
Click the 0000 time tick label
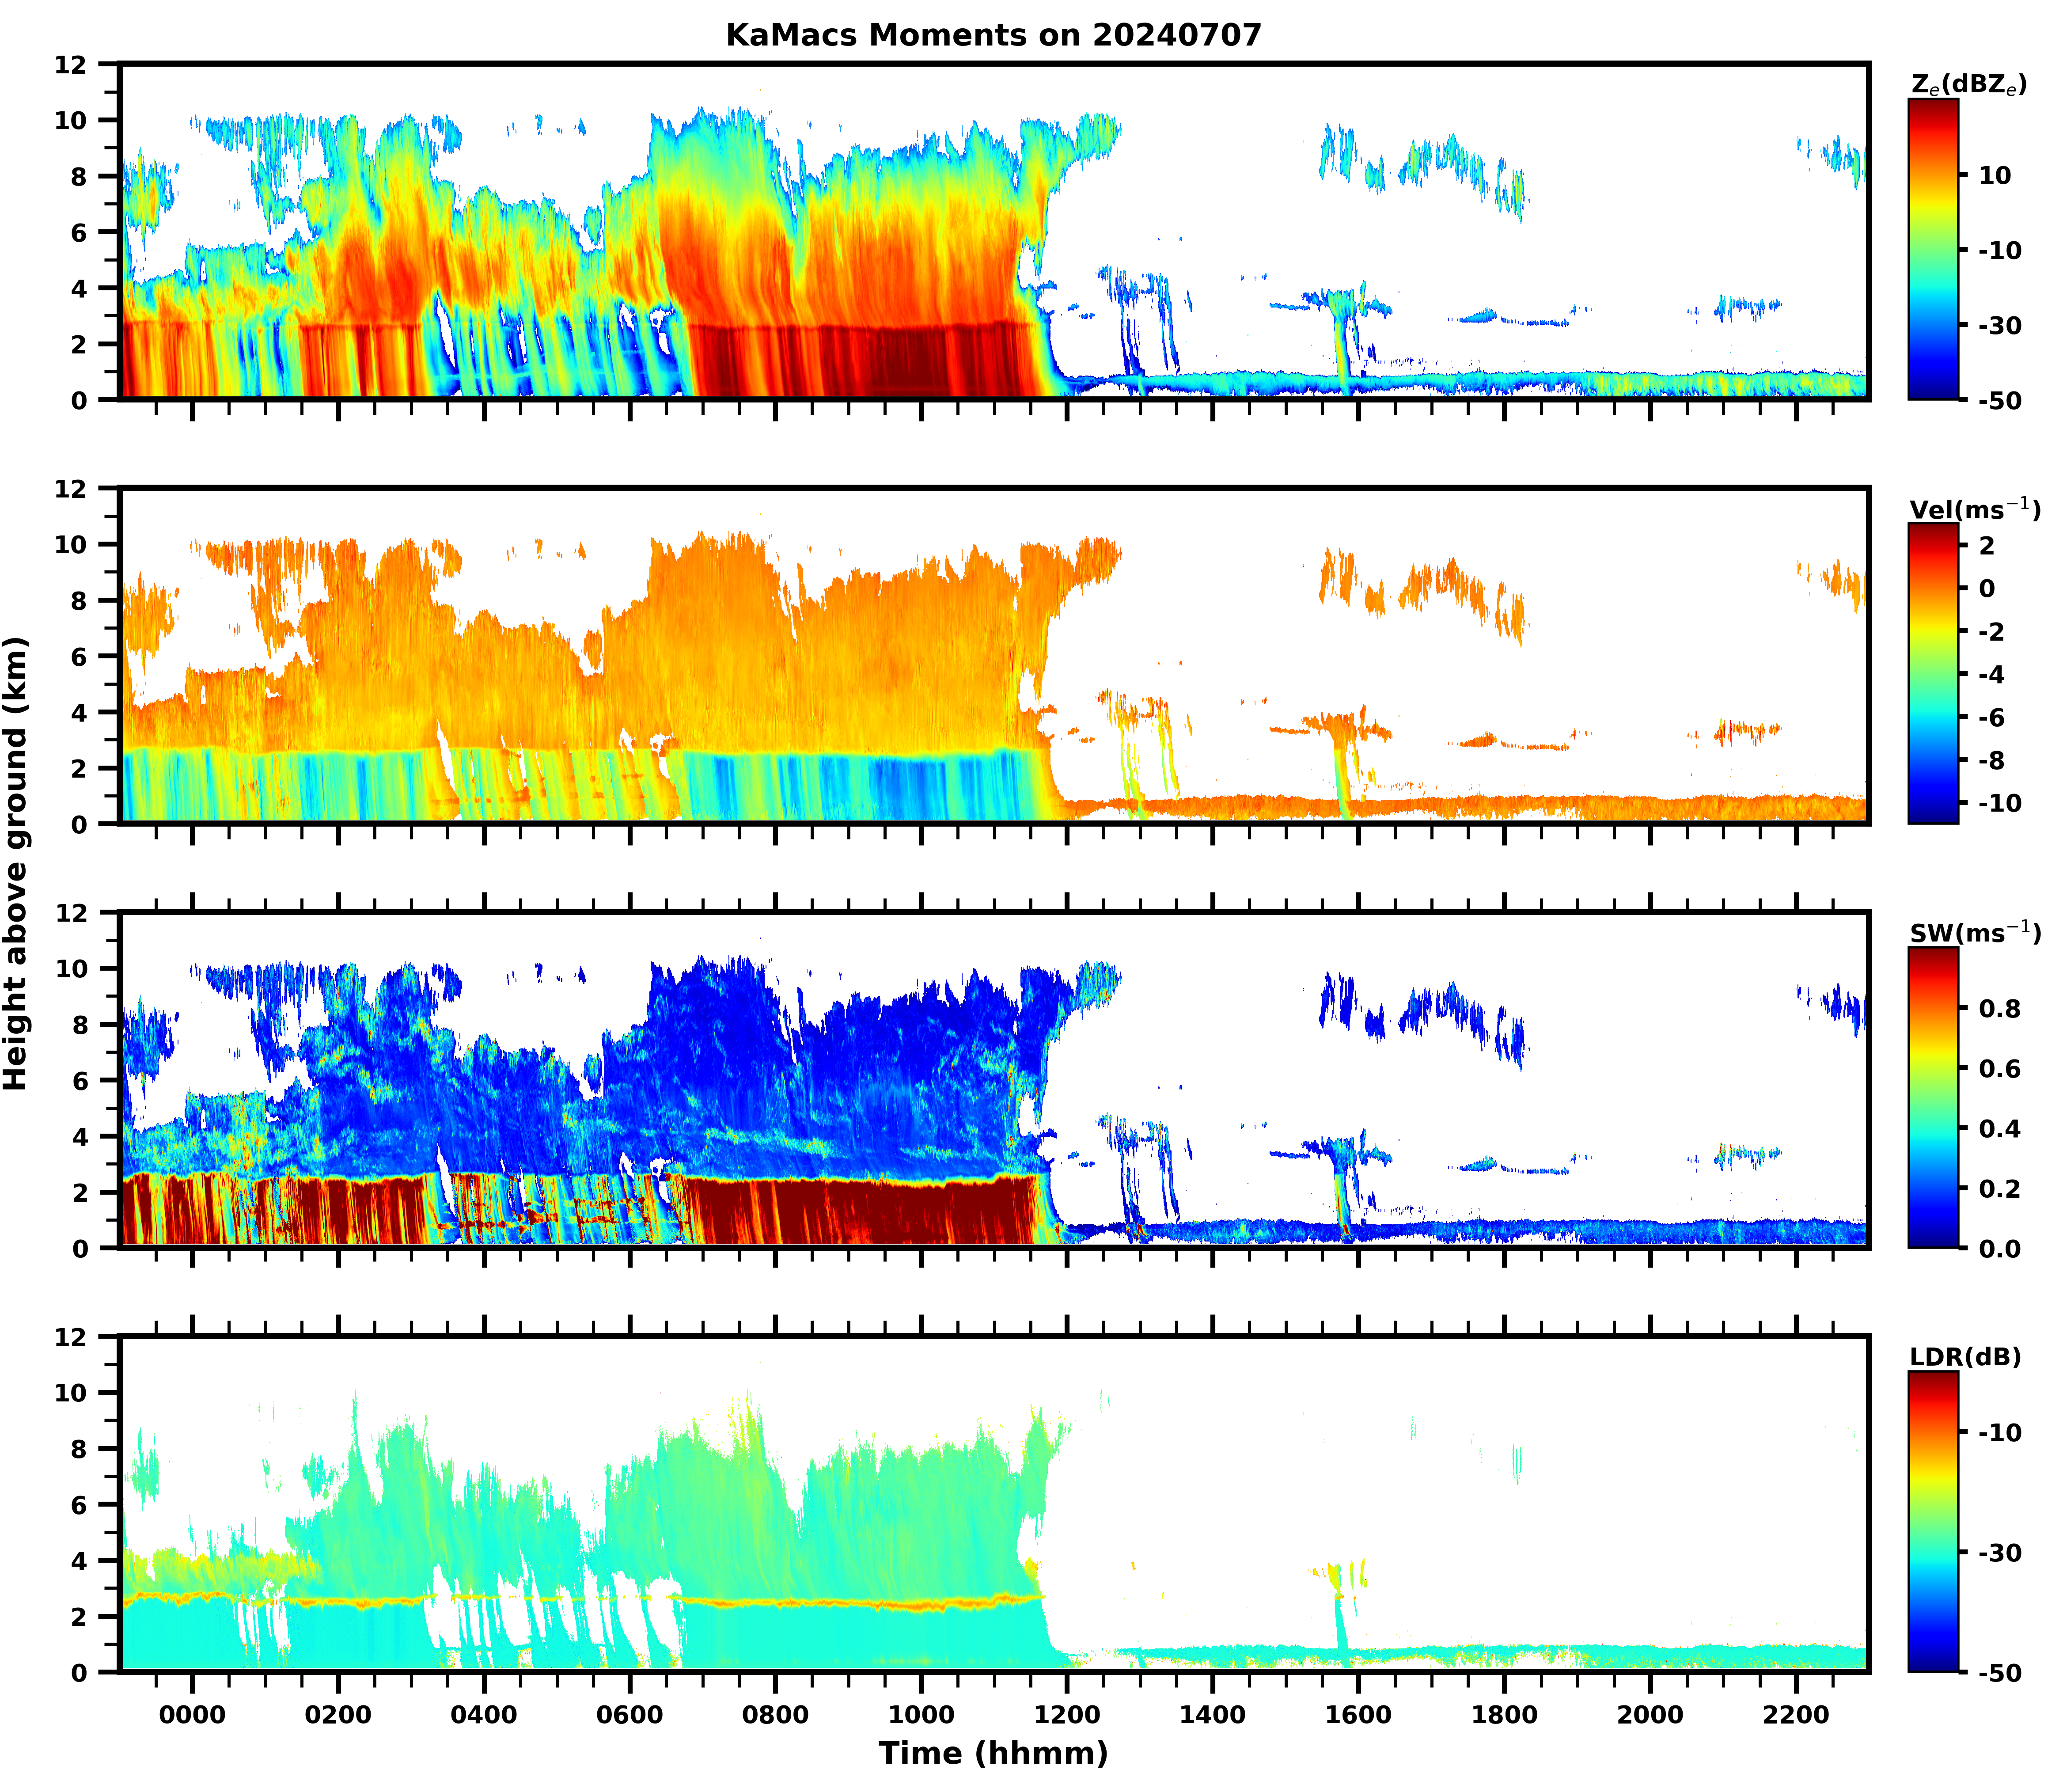point(192,1716)
